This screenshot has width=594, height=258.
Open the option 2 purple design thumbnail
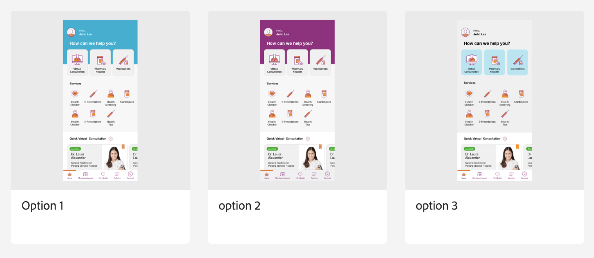pos(297,100)
